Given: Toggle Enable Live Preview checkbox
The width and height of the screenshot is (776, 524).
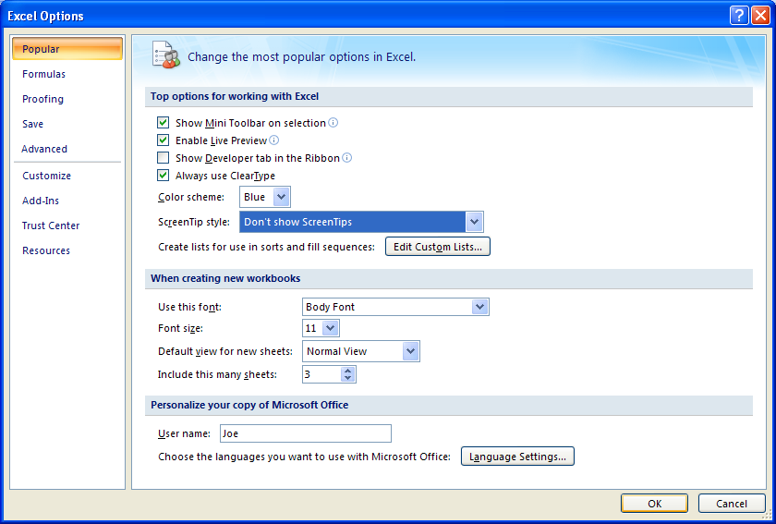Looking at the screenshot, I should (163, 140).
